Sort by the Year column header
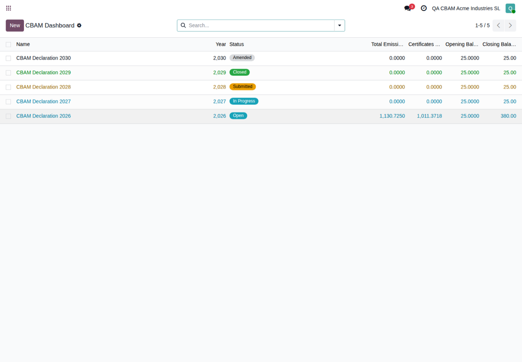Viewport: 522px width, 362px height. [221, 44]
